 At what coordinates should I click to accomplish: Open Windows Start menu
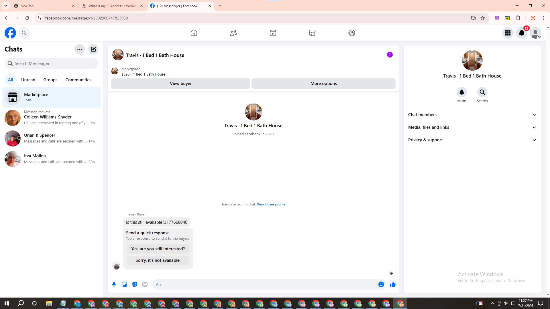[7, 303]
